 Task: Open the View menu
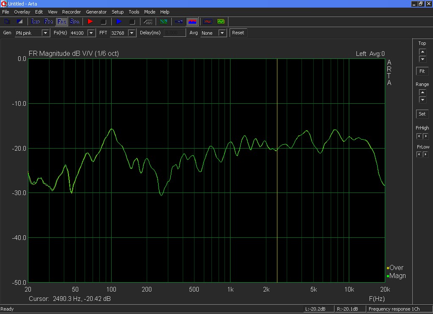52,12
